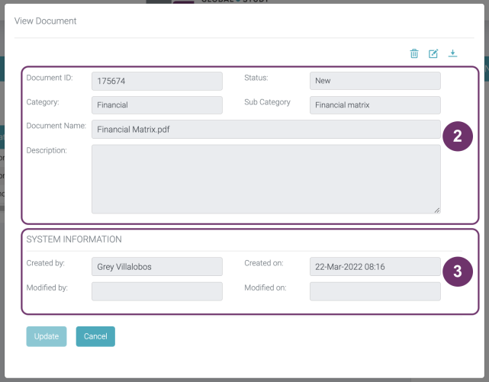Viewport: 489px width, 382px height.
Task: Click the Document ID field showing 175674
Action: point(156,81)
